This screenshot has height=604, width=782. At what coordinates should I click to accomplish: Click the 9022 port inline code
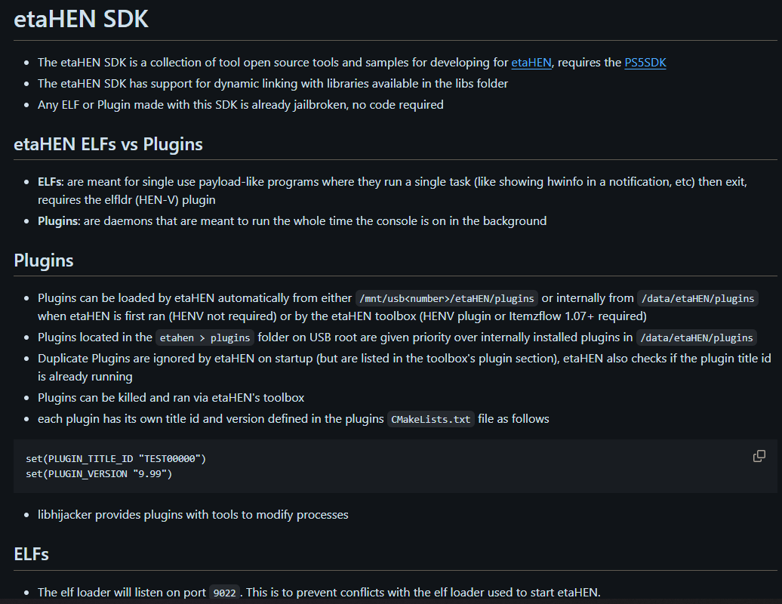pyautogui.click(x=224, y=593)
